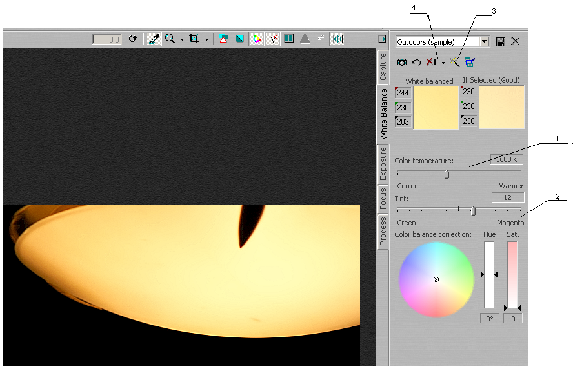Click the rotate arrow icon

133,39
